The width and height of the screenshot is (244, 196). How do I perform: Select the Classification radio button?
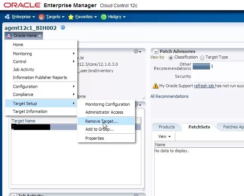coord(171,58)
